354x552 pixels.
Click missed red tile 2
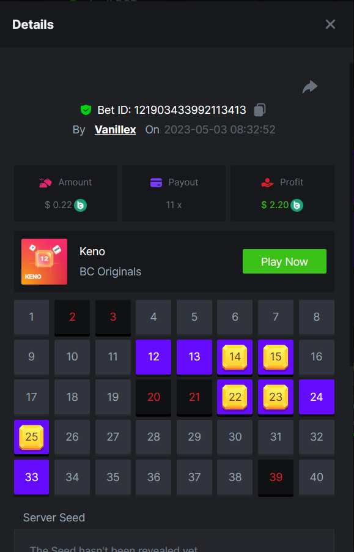(72, 317)
